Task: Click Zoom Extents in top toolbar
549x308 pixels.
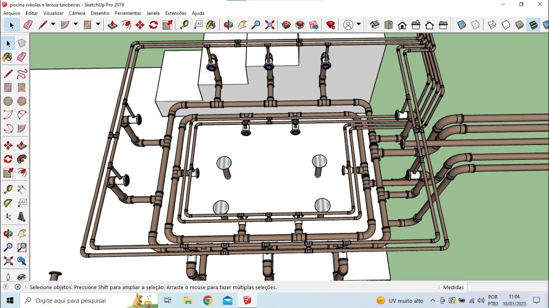Action: point(270,25)
